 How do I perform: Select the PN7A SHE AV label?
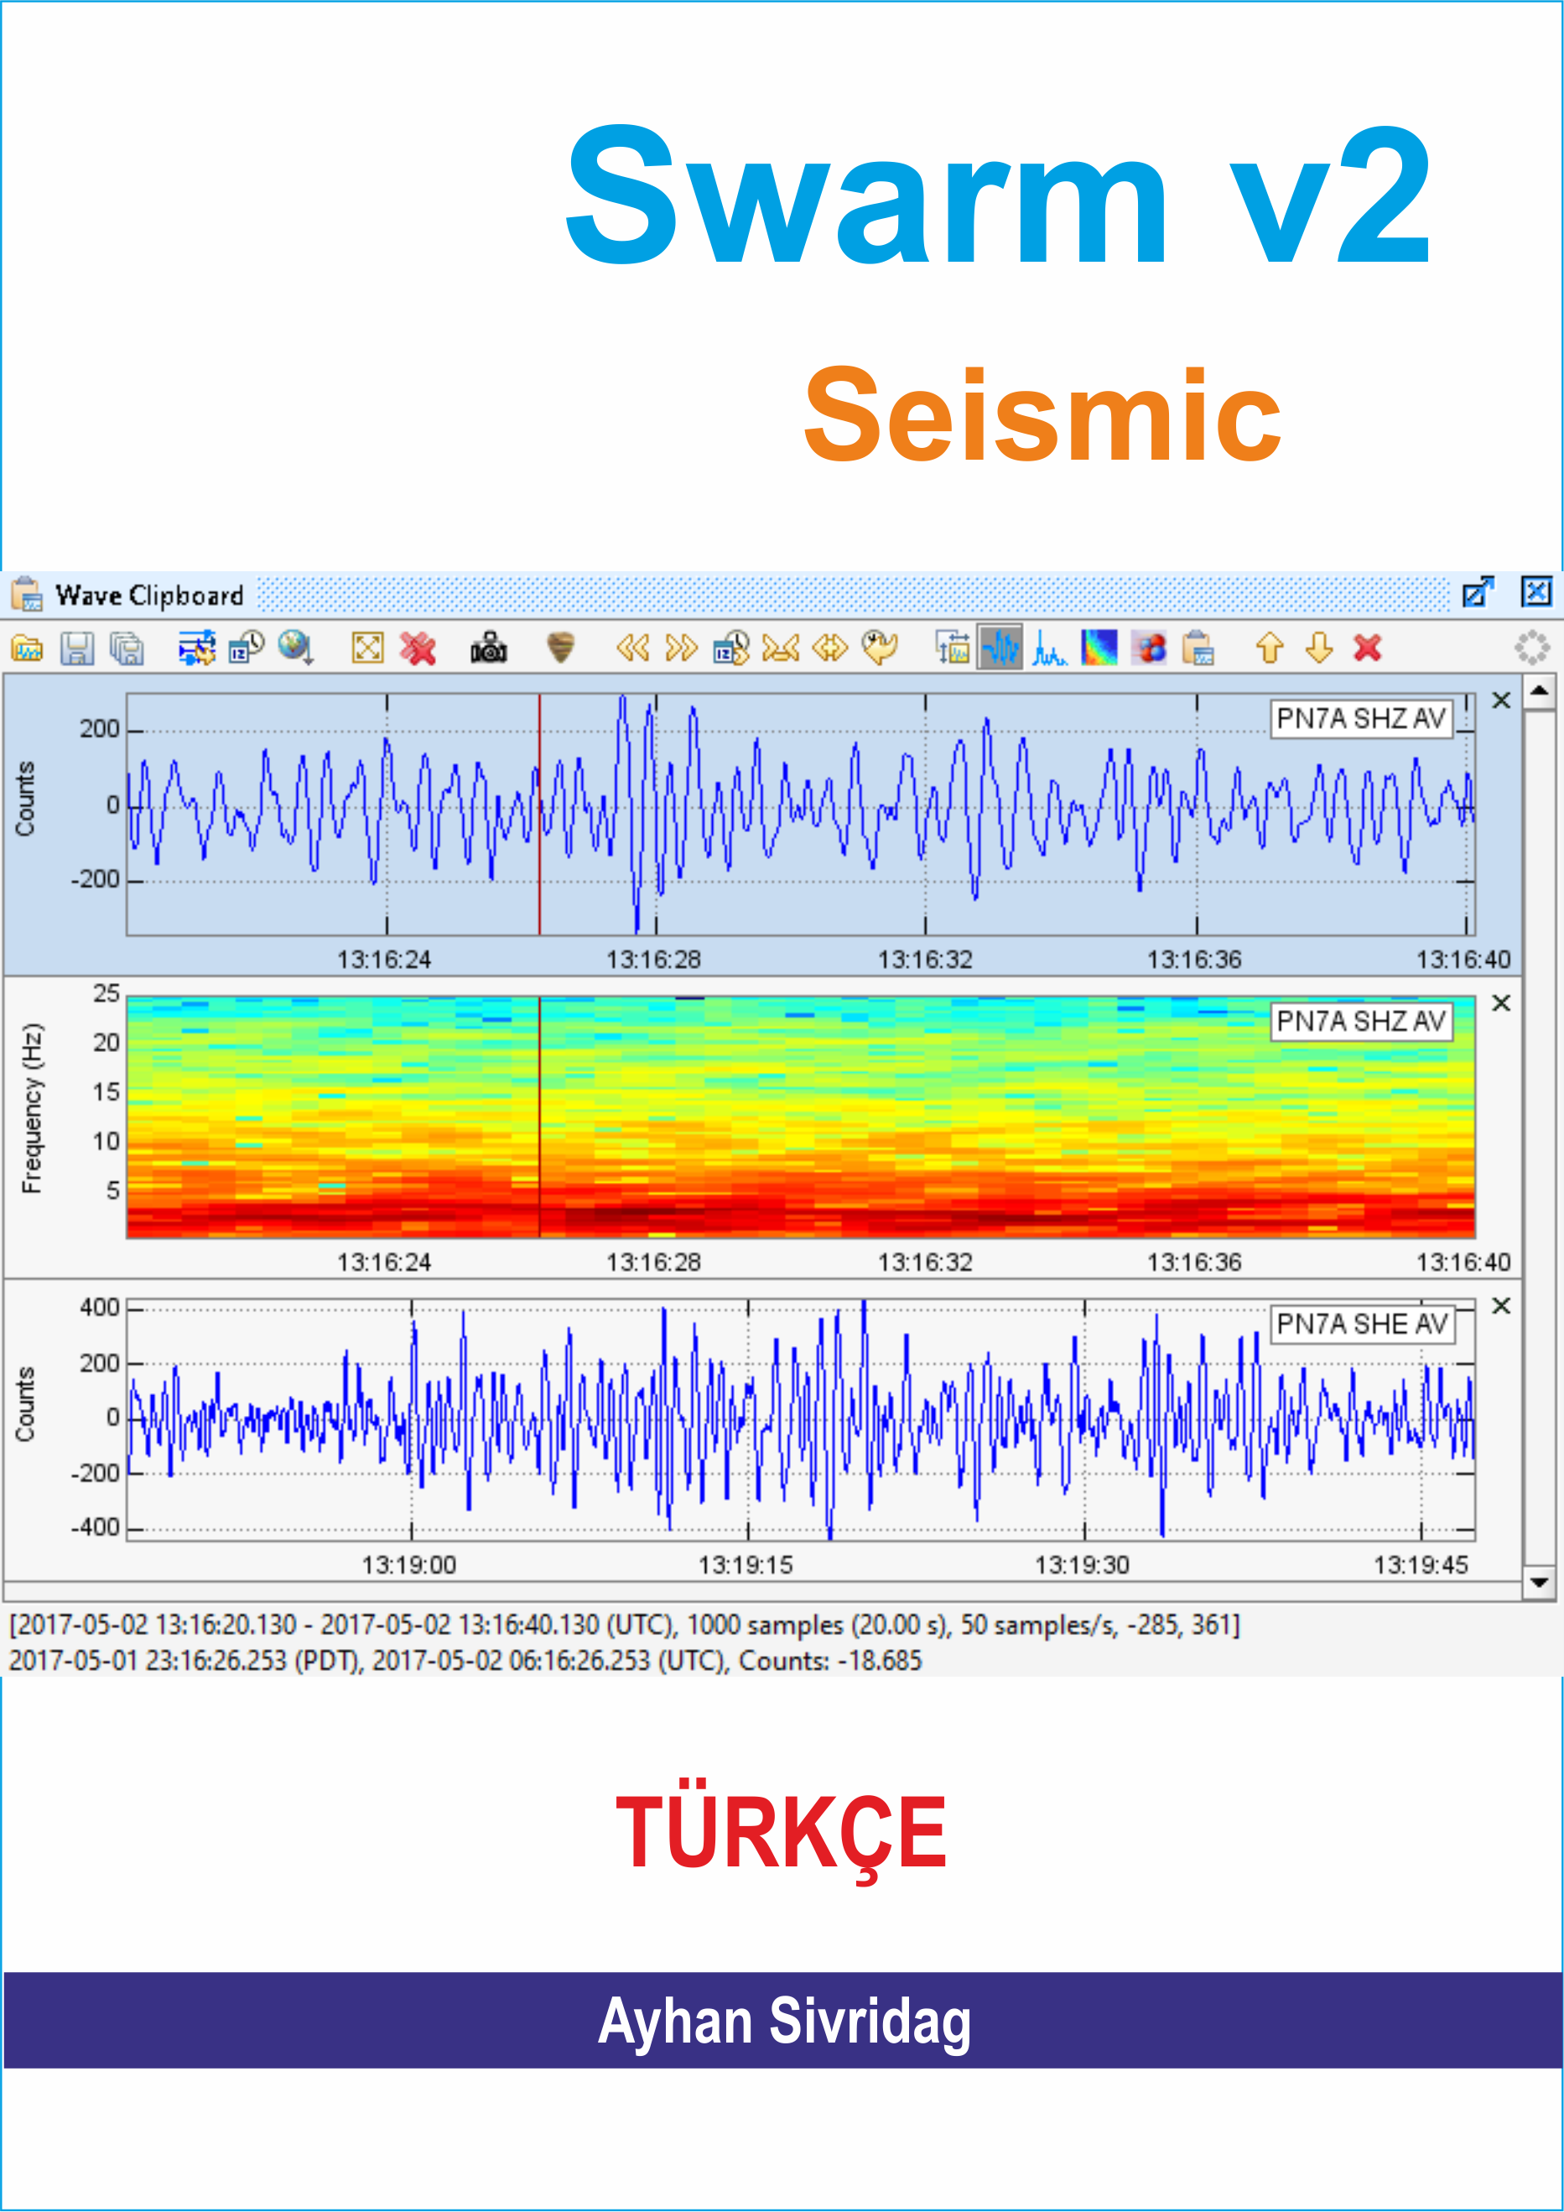pyautogui.click(x=1362, y=1325)
